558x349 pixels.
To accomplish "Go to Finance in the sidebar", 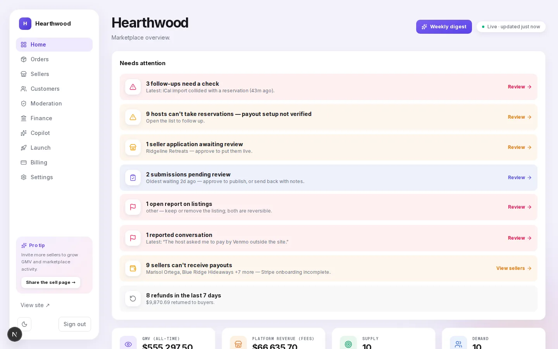I will (54, 118).
